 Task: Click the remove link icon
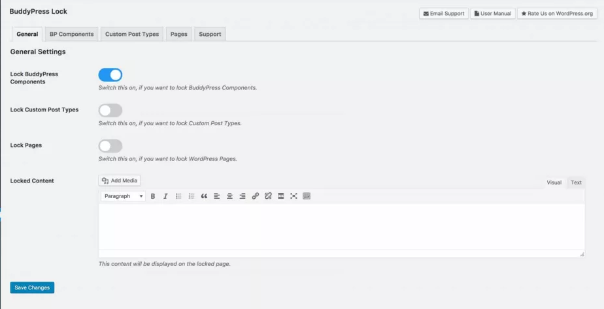(268, 196)
